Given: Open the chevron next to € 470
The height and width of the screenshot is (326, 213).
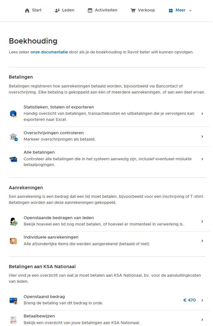Looking at the screenshot, I should (203, 301).
